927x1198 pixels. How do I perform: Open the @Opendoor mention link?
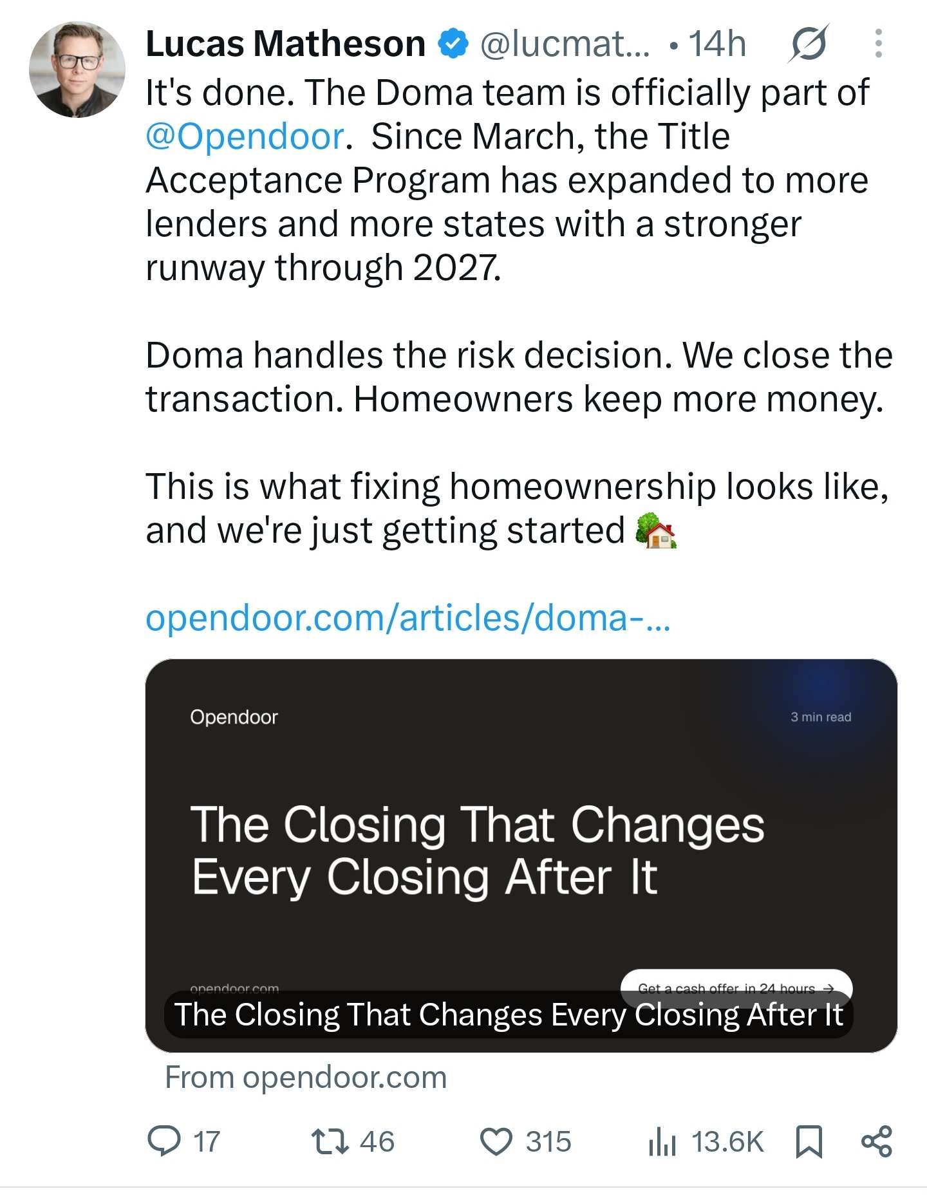[x=245, y=136]
